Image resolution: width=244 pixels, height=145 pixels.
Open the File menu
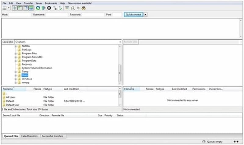pos(4,3)
